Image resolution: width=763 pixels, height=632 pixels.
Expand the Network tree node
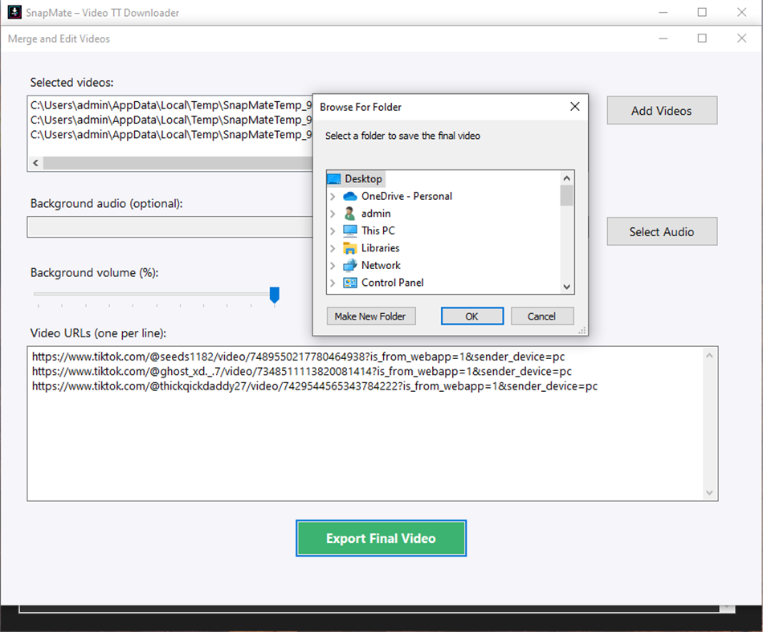pyautogui.click(x=334, y=265)
